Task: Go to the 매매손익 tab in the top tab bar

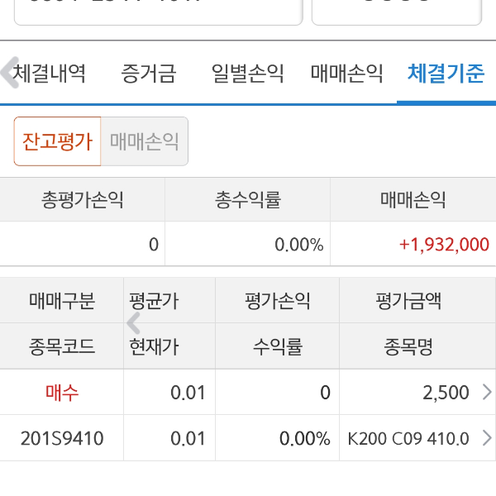Action: click(x=347, y=74)
